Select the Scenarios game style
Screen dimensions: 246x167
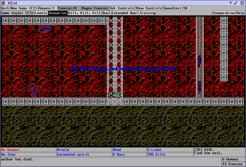coord(58,13)
